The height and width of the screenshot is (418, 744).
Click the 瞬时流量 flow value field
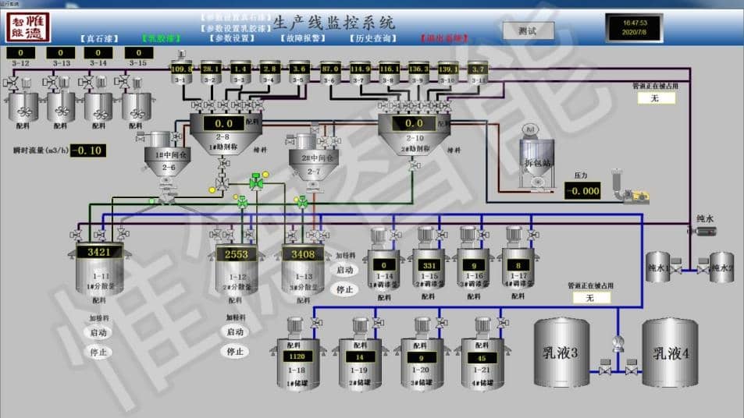click(87, 151)
